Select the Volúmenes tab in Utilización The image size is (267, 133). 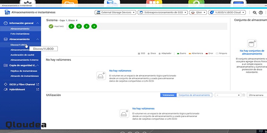coord(168,95)
